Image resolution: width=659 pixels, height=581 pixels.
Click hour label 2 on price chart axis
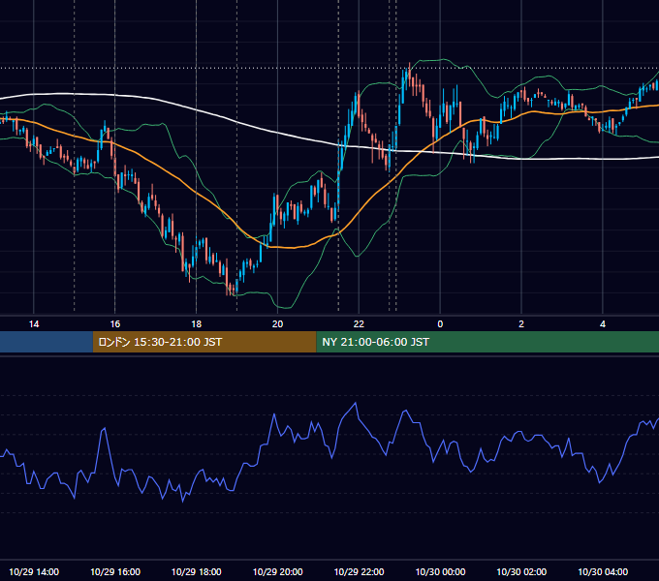coord(521,324)
